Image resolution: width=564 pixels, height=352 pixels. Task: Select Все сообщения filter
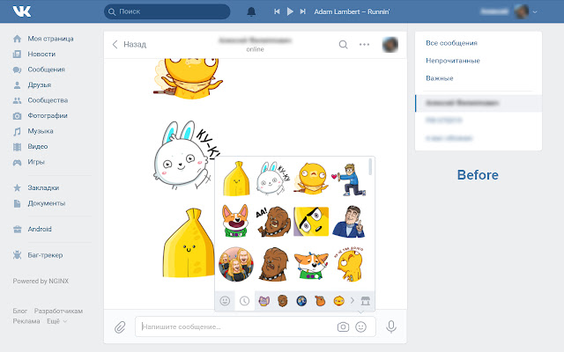pyautogui.click(x=451, y=43)
